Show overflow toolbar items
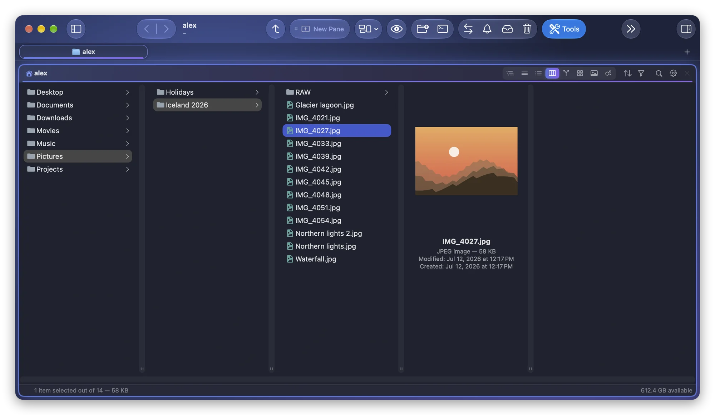 (x=631, y=29)
